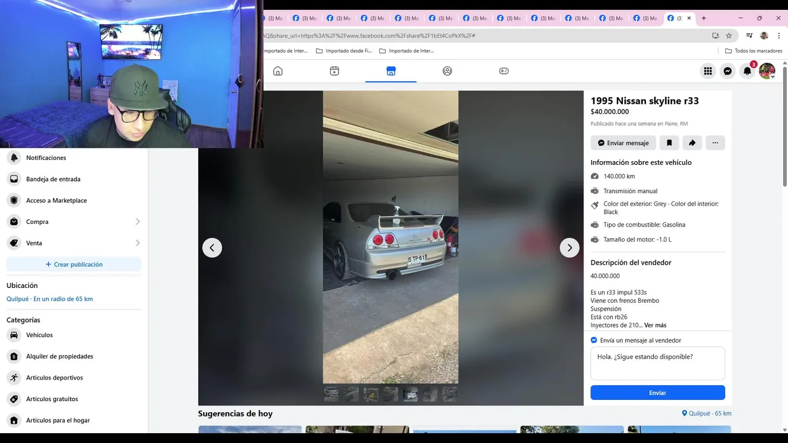Viewport: 788px width, 443px height.
Task: Click the Crear publicación button
Action: (74, 265)
